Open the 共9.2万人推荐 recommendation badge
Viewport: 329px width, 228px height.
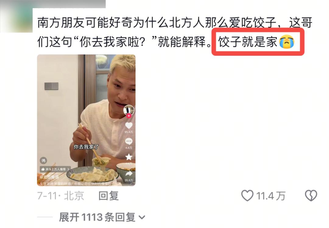(55, 169)
